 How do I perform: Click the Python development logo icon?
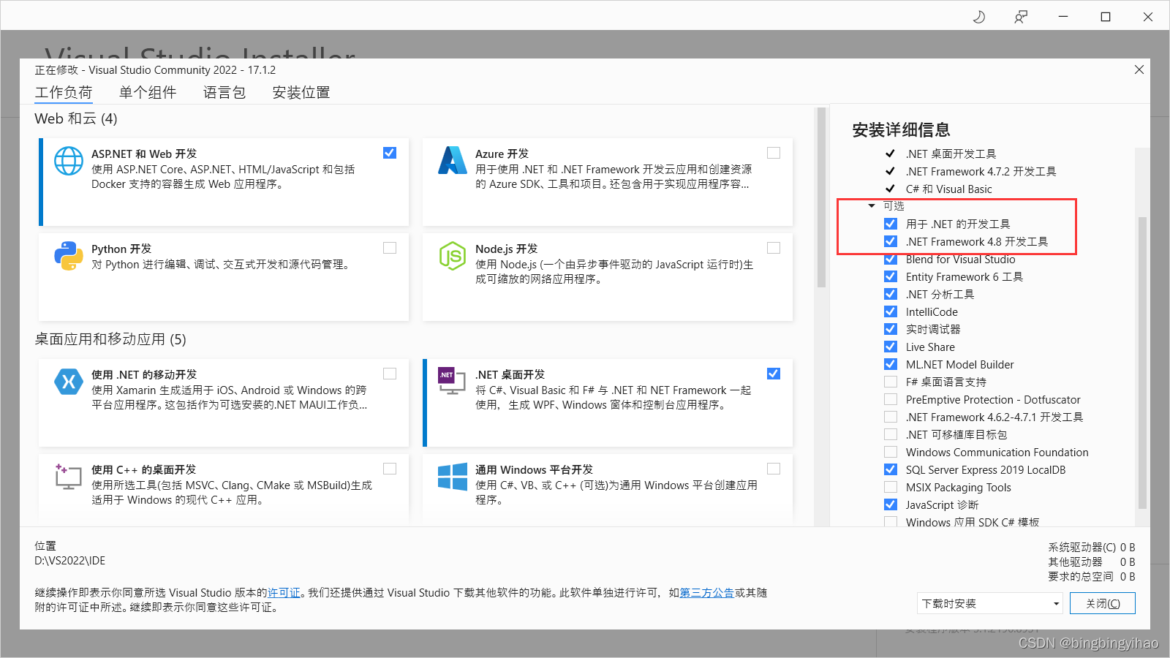[69, 256]
